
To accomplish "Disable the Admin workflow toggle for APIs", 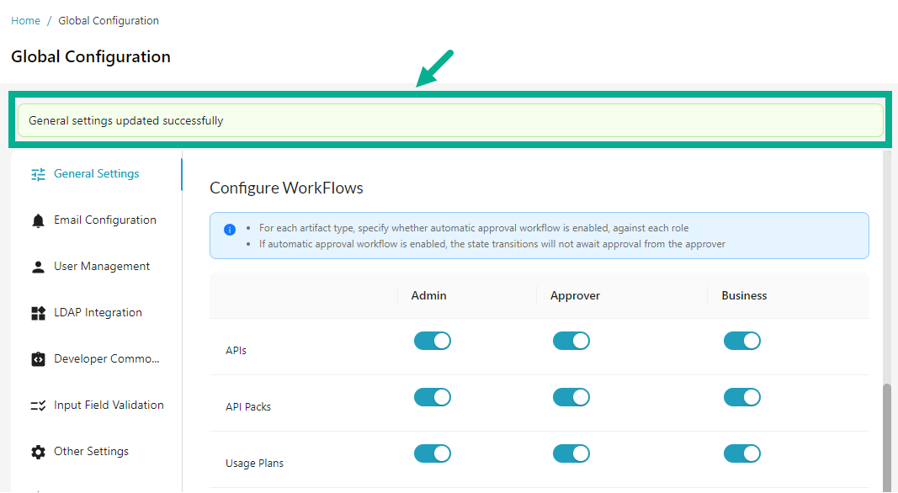I will tap(433, 341).
